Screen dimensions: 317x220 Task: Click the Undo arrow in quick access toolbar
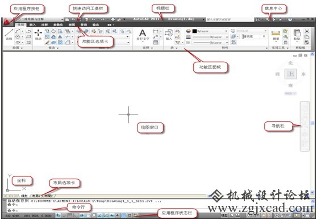(x=93, y=19)
